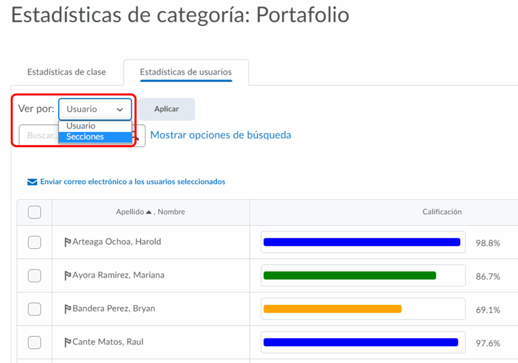
Task: Open Mostrar opciones de búsqueda link
Action: (221, 135)
